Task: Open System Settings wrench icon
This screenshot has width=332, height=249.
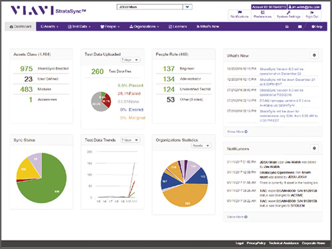Action: (x=288, y=13)
